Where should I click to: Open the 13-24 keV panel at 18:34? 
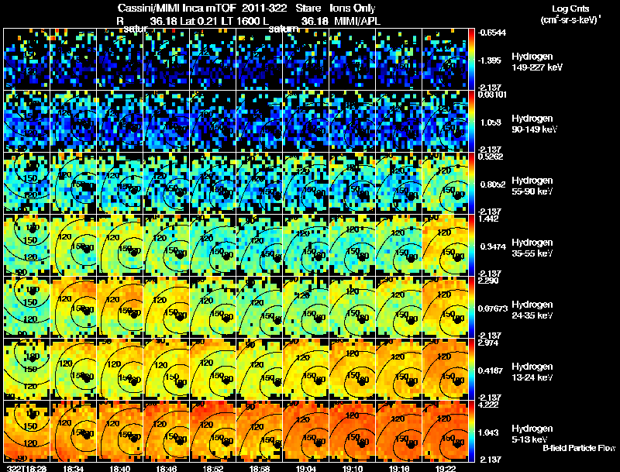(74, 369)
